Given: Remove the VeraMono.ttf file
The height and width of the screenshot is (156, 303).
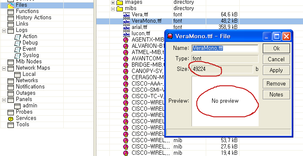Looking at the screenshot, I should pos(276,83).
